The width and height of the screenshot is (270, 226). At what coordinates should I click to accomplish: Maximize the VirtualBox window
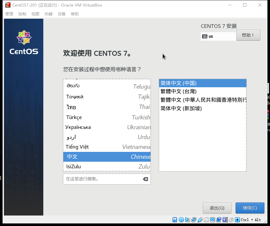coord(245,5)
